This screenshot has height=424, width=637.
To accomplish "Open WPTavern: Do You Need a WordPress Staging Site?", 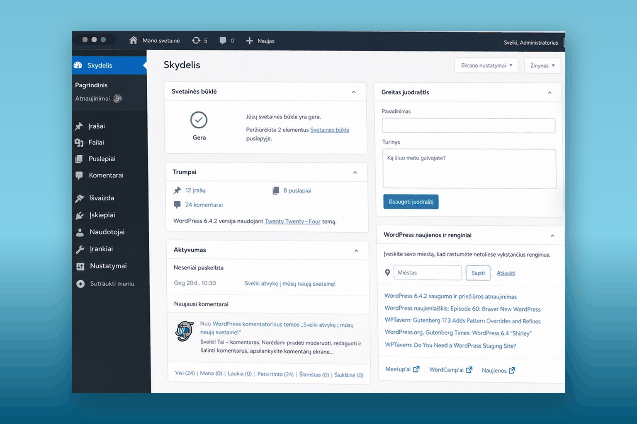I will [x=450, y=345].
